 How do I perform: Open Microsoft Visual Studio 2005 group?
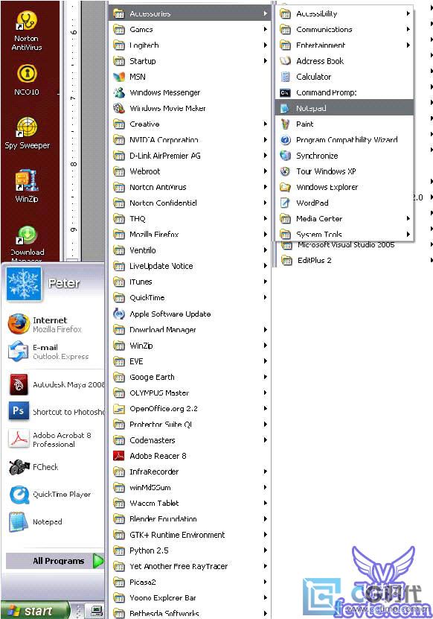point(355,245)
